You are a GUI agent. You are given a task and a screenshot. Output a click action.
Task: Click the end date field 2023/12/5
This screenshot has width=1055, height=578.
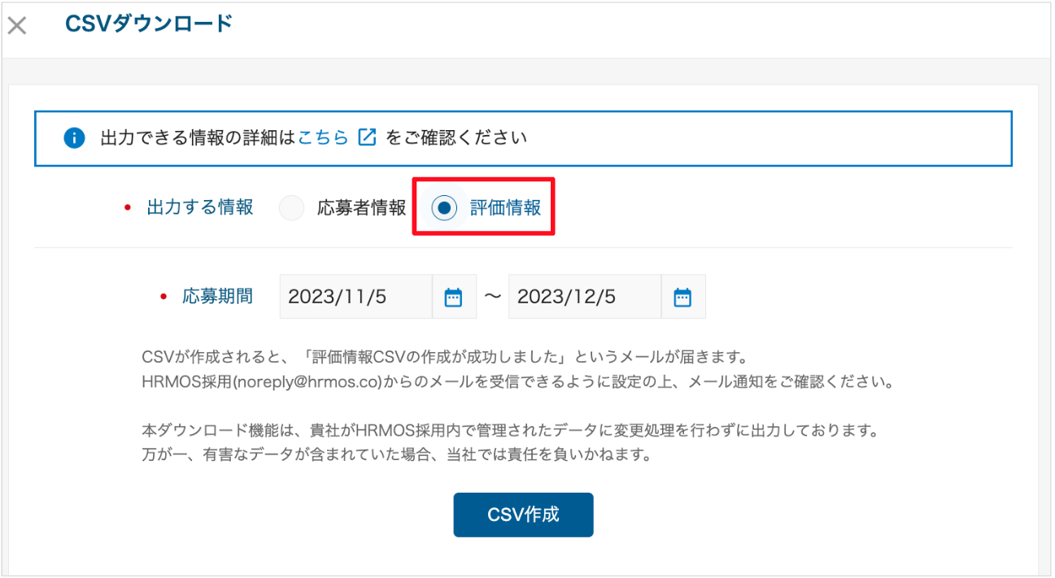[585, 297]
